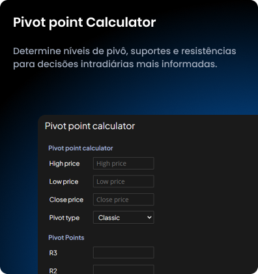Click the chevron arrow on Classic dropdown

(149, 217)
